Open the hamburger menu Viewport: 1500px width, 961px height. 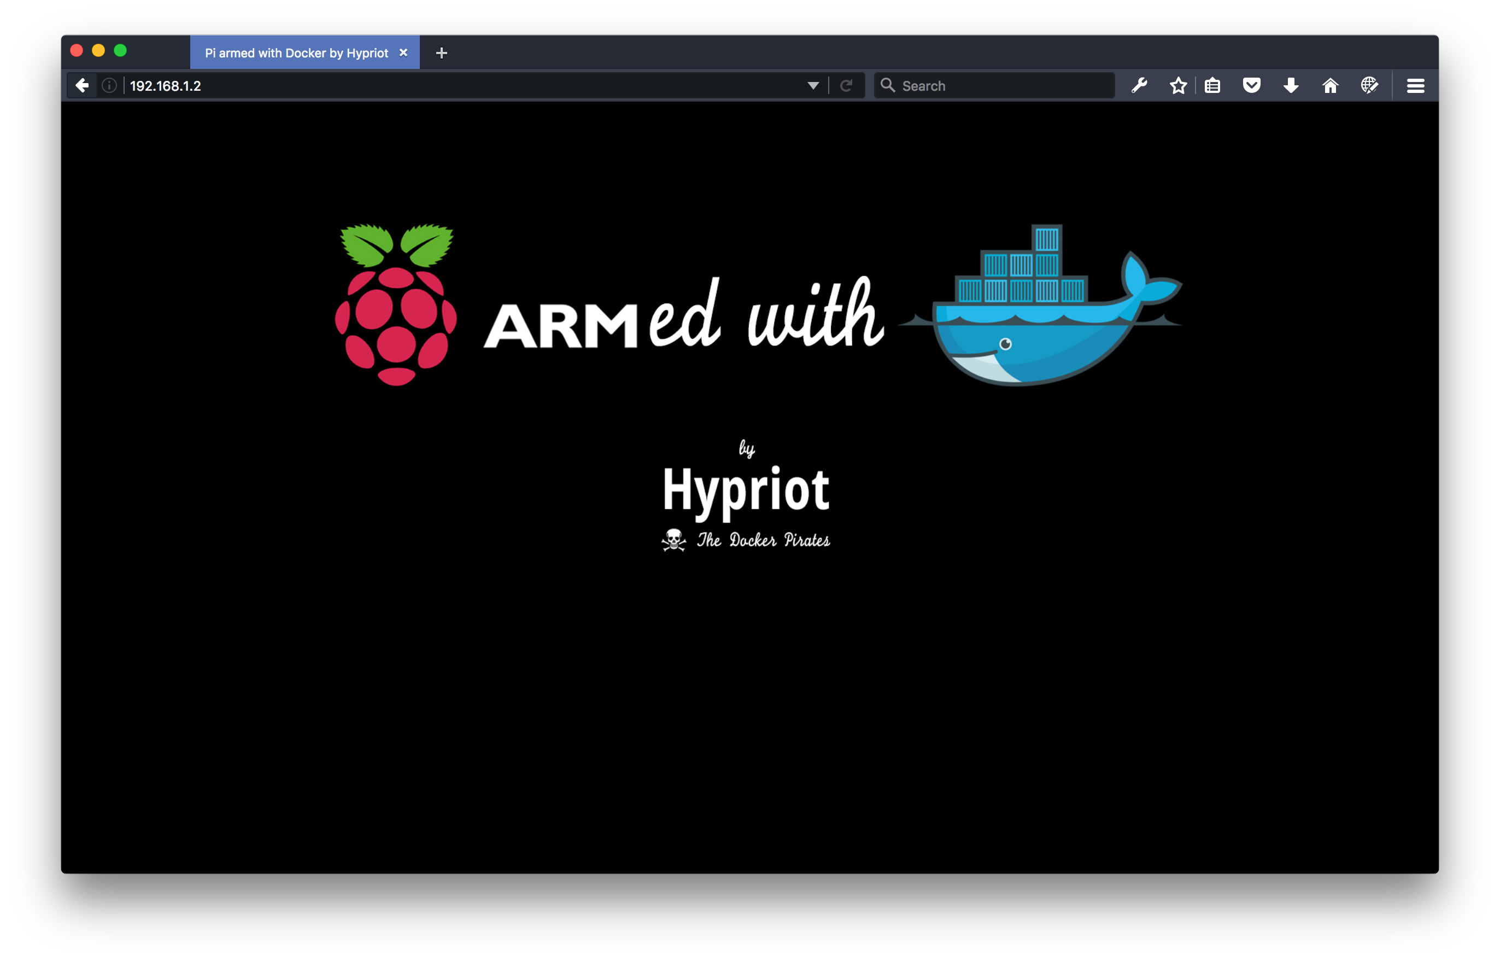[1416, 85]
